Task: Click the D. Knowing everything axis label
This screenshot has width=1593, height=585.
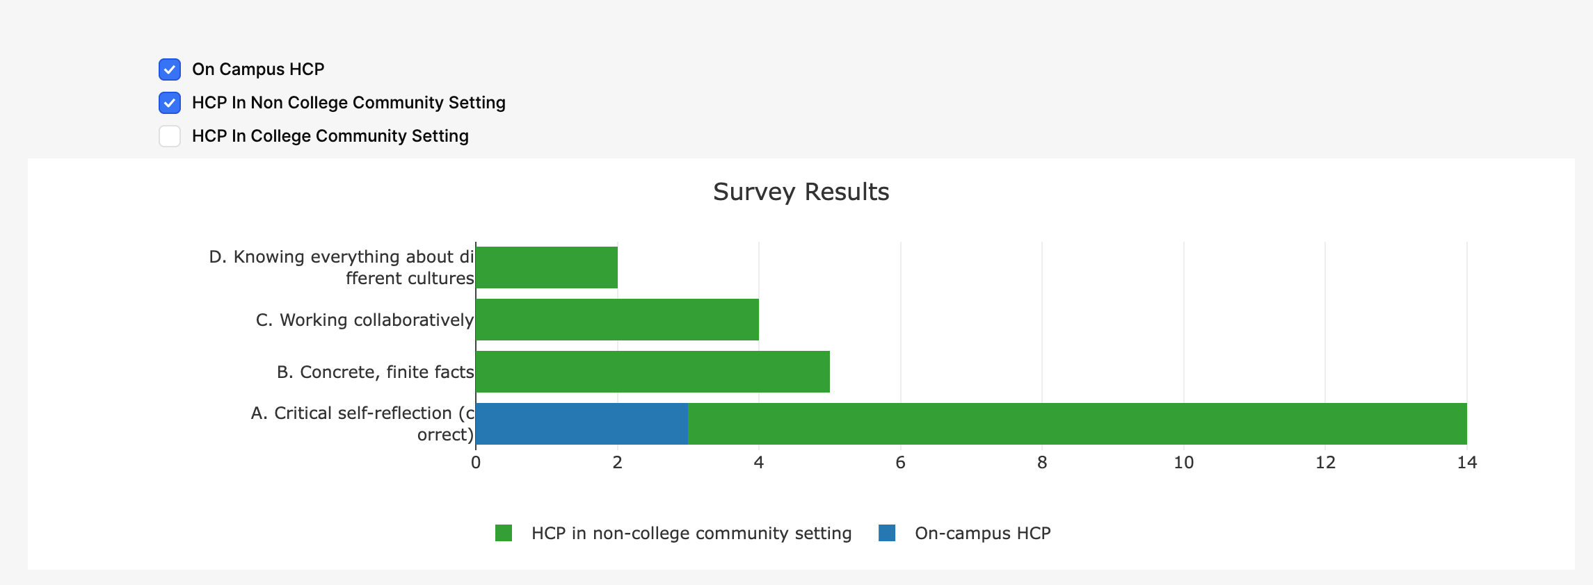Action: [342, 267]
